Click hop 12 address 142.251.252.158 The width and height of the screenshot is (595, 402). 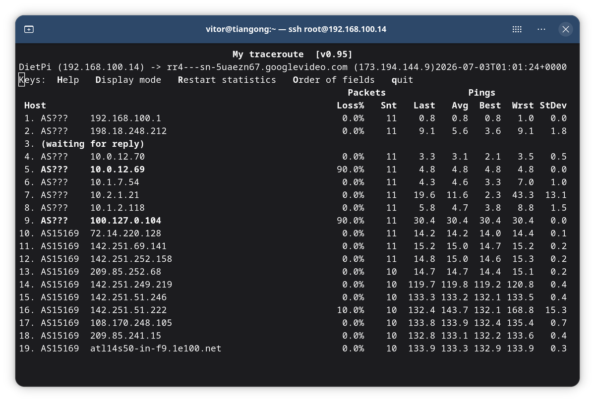pos(131,259)
